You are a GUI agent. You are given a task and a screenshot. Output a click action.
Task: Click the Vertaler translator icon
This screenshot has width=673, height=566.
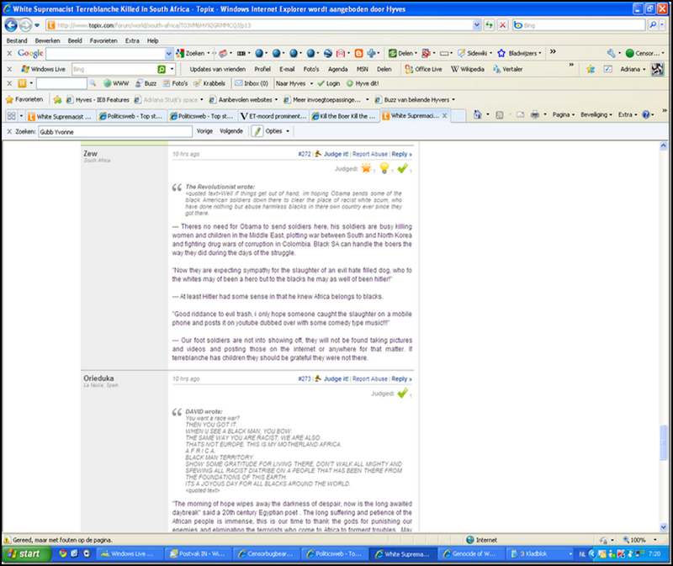496,69
